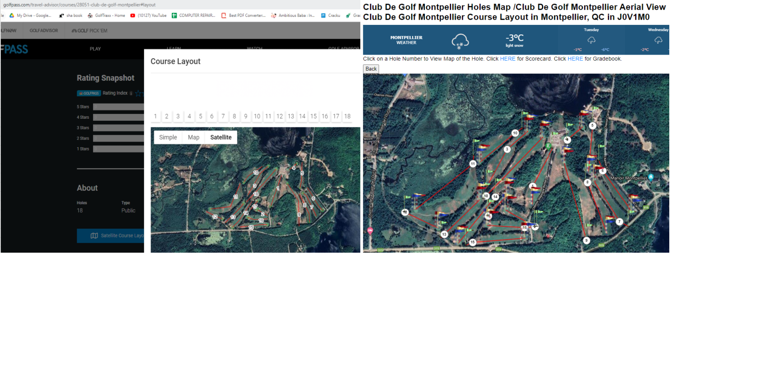768x375 pixels.
Task: Click hole 1 label on the GolfPass satellite map
Action: (278, 188)
